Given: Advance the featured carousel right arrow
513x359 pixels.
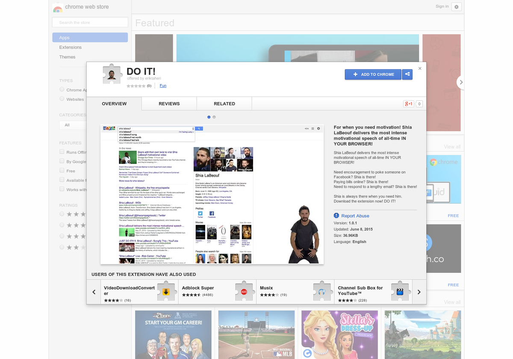Looking at the screenshot, I should (460, 82).
